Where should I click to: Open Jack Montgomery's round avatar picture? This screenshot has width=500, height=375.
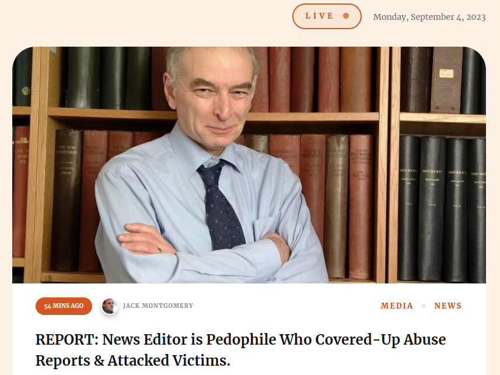109,306
